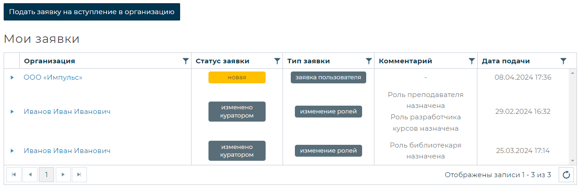Open filter for Тип заявки column
The width and height of the screenshot is (582, 189).
368,61
